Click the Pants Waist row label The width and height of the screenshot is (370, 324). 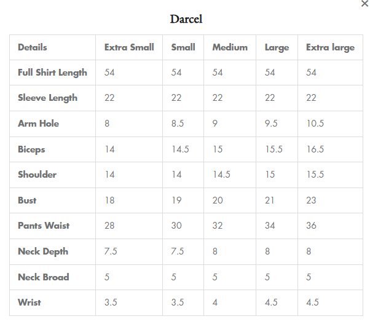[44, 226]
